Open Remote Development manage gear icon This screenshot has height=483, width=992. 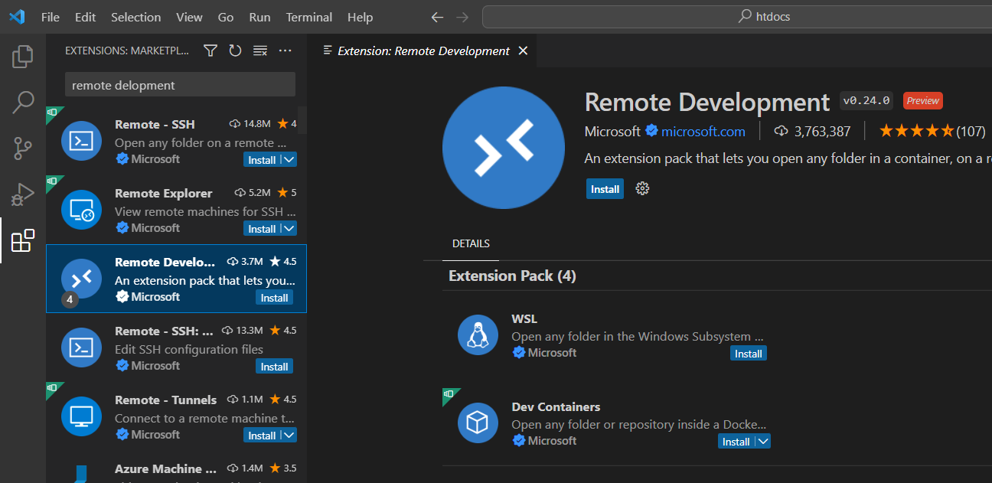pos(642,188)
